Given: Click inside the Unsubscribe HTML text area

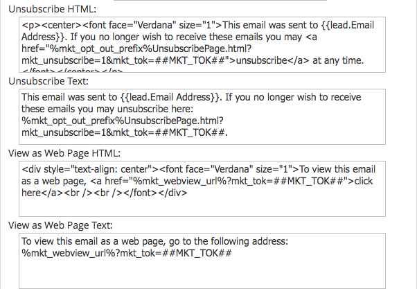Looking at the screenshot, I should pos(202,45).
